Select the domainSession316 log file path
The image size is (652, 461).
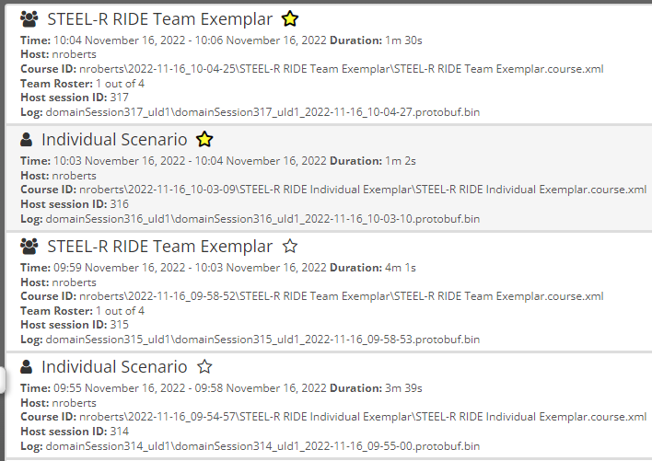tap(262, 219)
